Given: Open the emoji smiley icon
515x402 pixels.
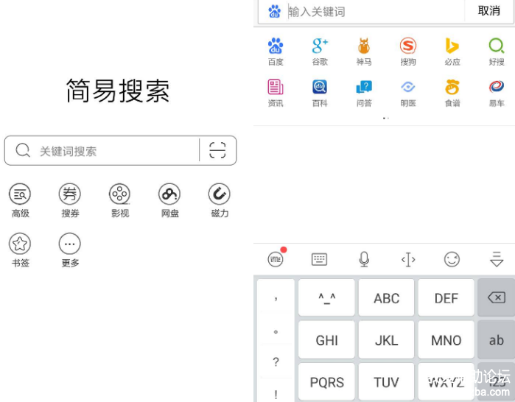Looking at the screenshot, I should [452, 260].
